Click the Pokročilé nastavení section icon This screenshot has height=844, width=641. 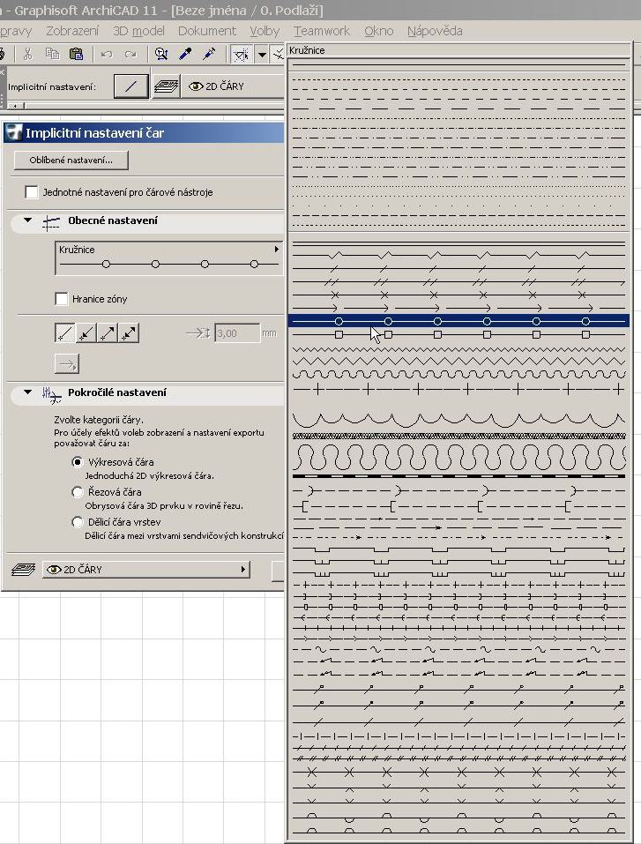(51, 394)
